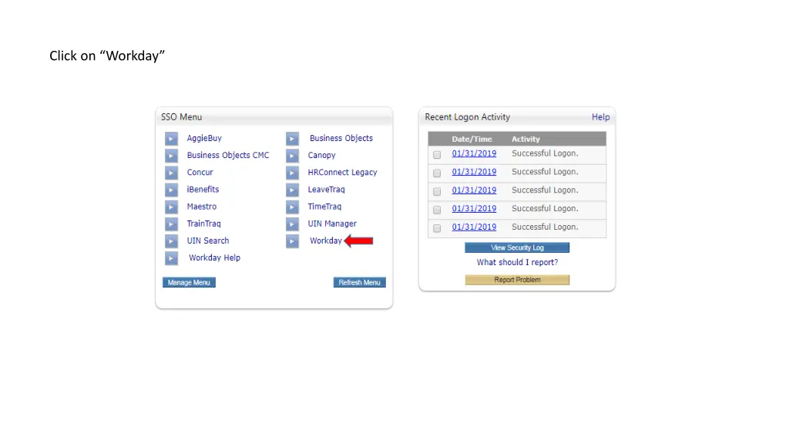Check the third logon activity checkbox
The image size is (789, 444).
(x=437, y=191)
